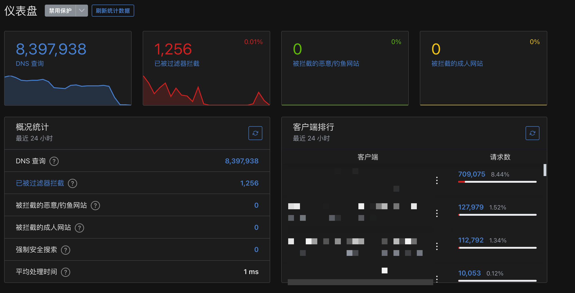Open kebab menu for the top client
The height and width of the screenshot is (293, 575).
click(437, 180)
